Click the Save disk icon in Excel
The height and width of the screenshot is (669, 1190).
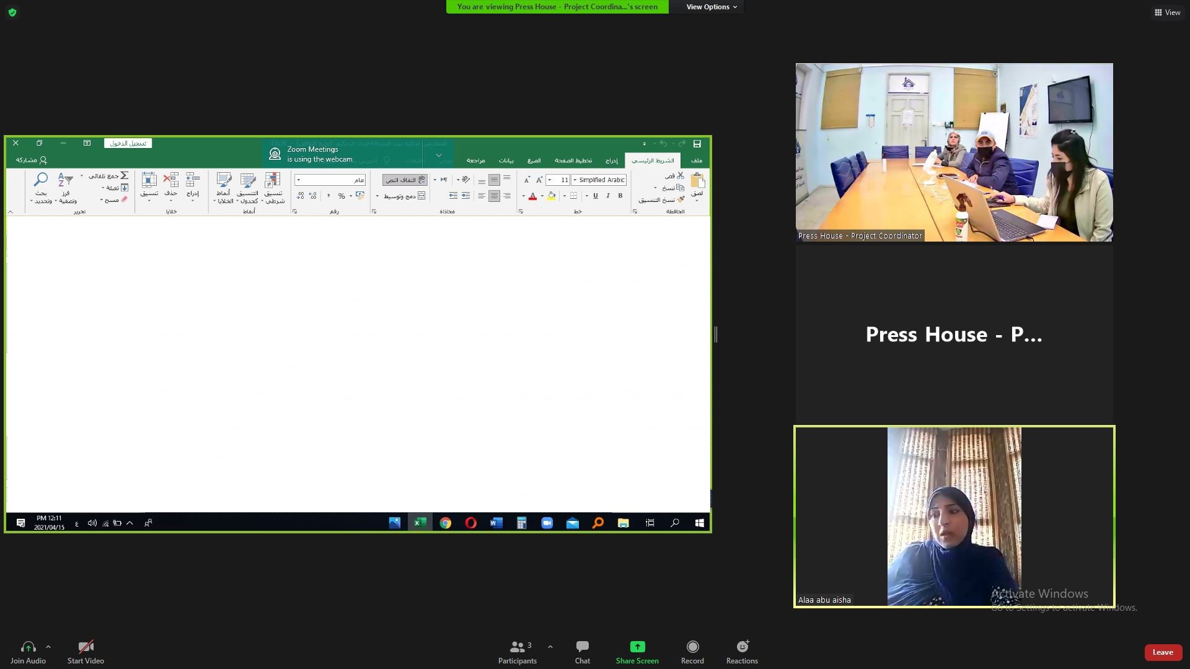point(697,144)
